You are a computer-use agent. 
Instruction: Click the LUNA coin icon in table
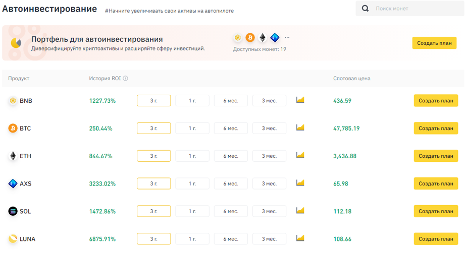point(13,238)
